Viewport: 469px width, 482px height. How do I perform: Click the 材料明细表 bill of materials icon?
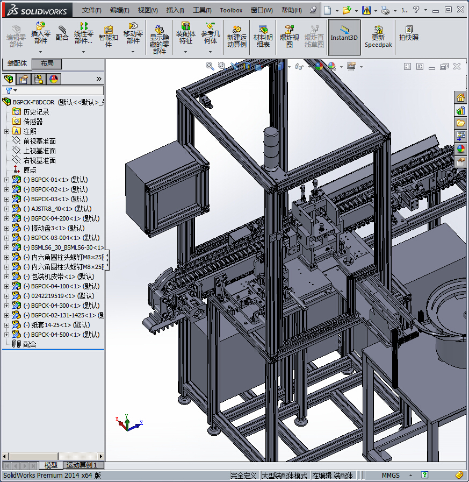[263, 36]
